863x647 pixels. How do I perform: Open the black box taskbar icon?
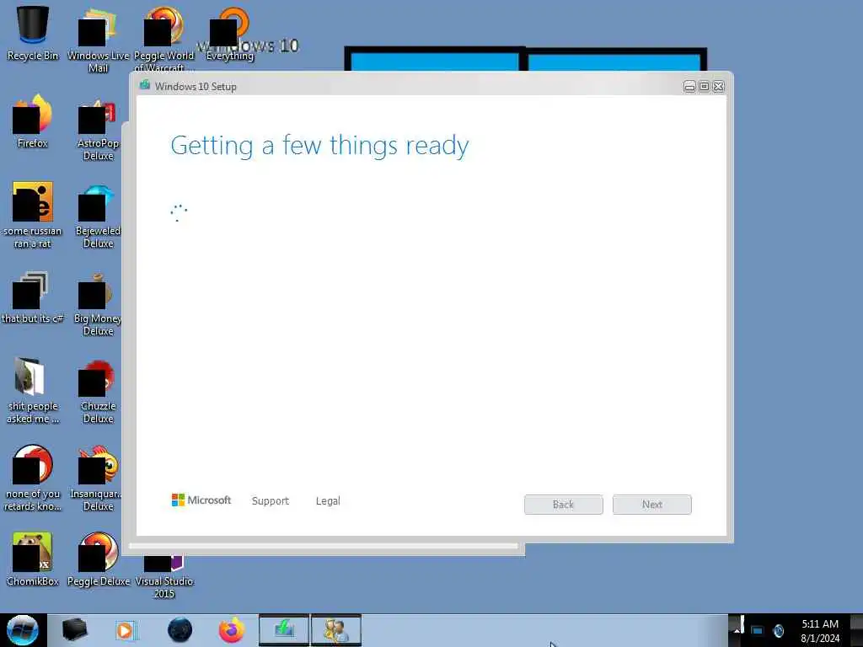pyautogui.click(x=75, y=630)
